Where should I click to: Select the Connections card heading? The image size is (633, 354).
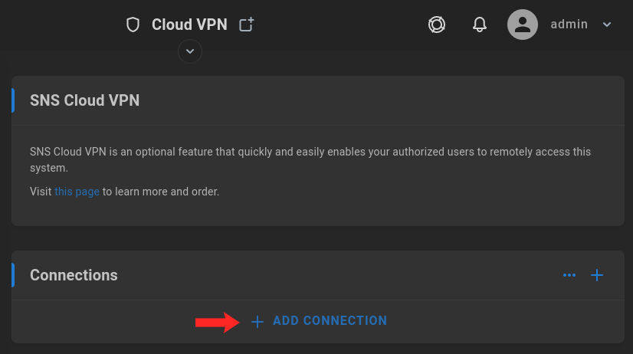coord(74,275)
